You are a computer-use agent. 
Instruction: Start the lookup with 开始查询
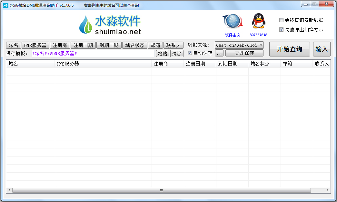290,49
